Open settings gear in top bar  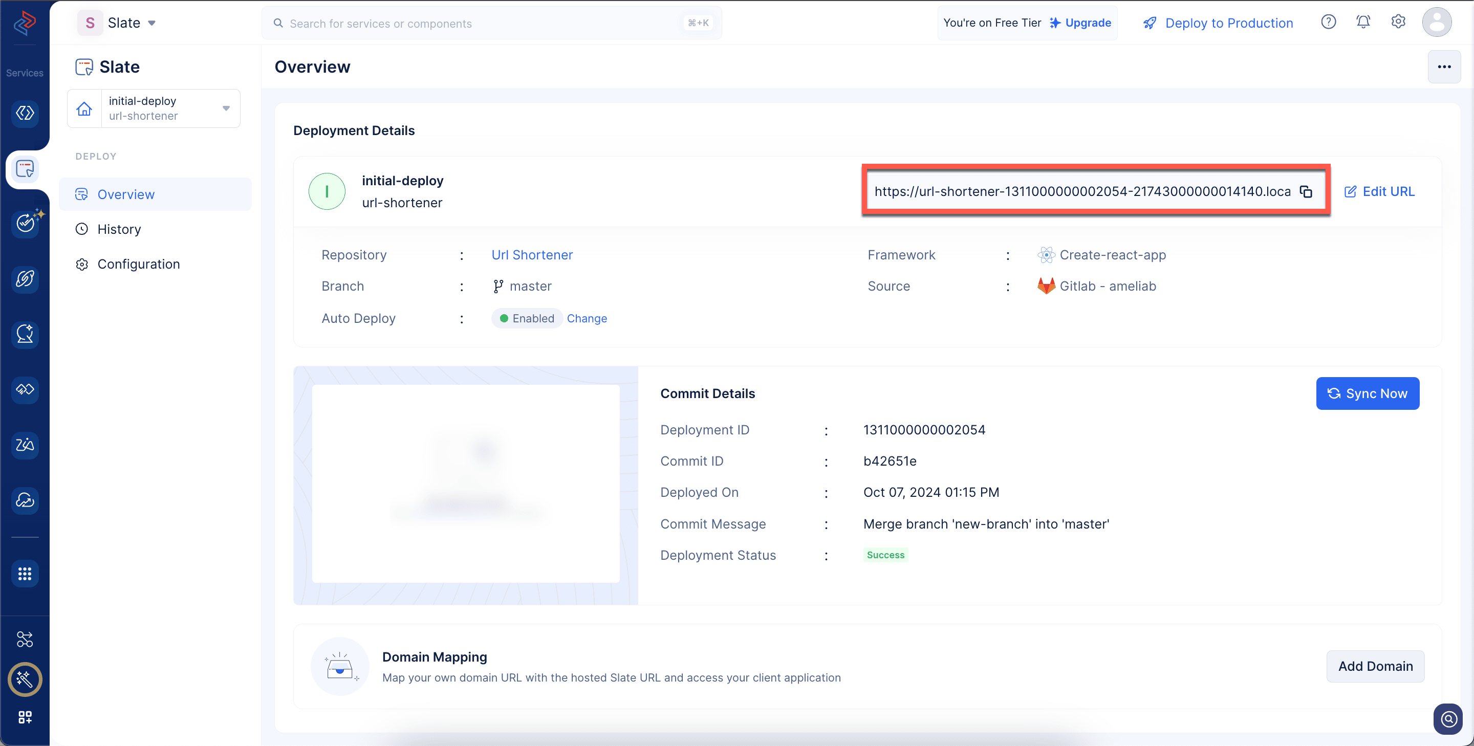click(x=1398, y=23)
